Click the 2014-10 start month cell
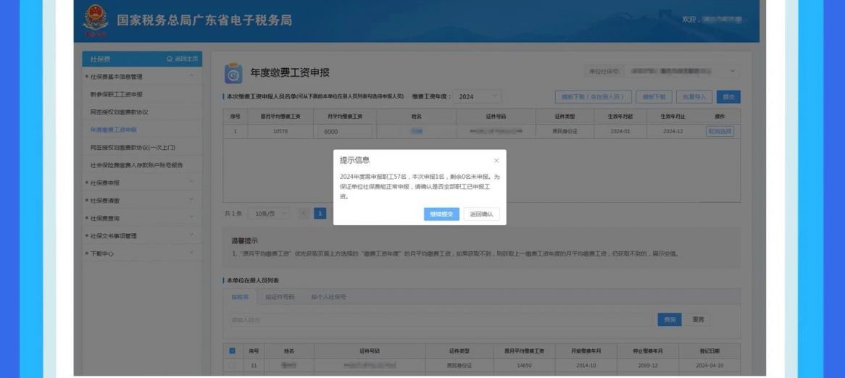Image resolution: width=845 pixels, height=378 pixels. click(586, 366)
